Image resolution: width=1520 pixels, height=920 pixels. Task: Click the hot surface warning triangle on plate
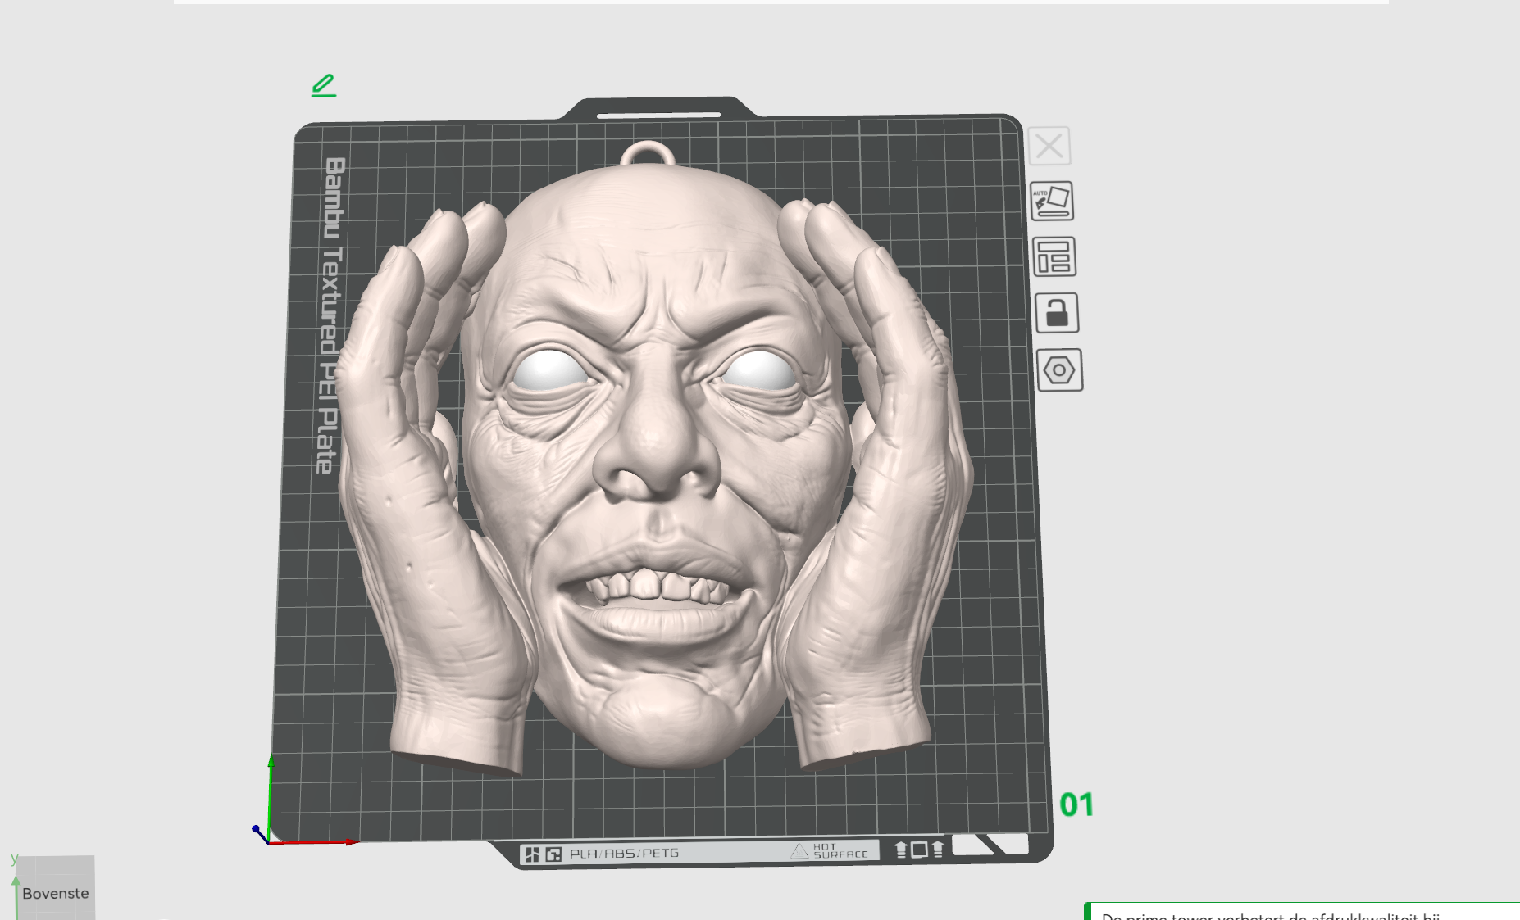[x=799, y=851]
